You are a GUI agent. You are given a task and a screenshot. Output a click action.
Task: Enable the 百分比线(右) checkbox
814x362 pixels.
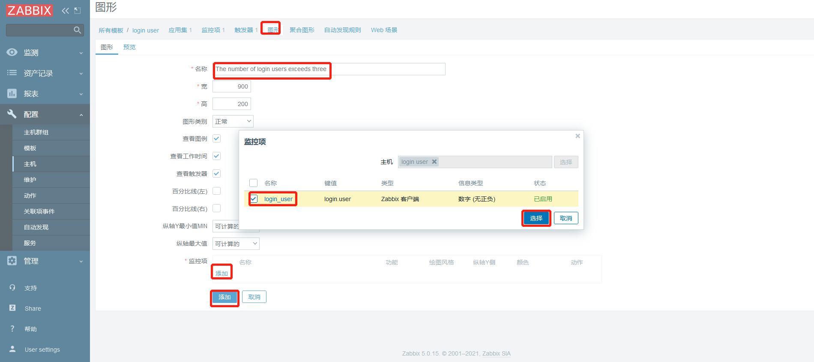pos(217,208)
